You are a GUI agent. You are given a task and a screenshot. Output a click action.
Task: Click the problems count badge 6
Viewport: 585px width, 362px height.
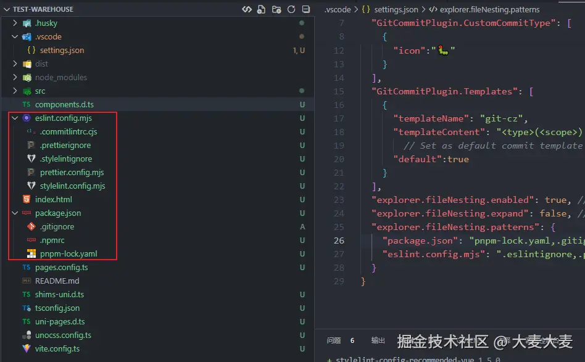click(x=352, y=340)
